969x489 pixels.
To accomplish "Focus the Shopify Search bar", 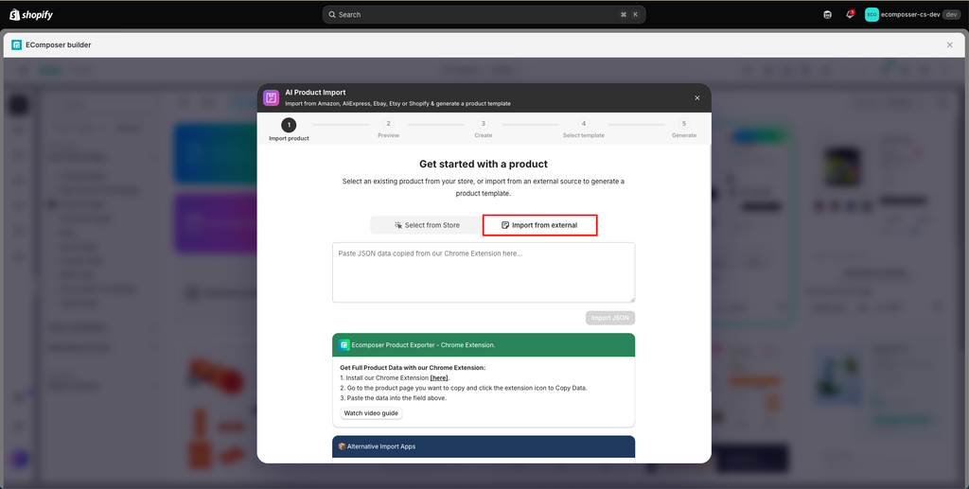I will coord(484,15).
